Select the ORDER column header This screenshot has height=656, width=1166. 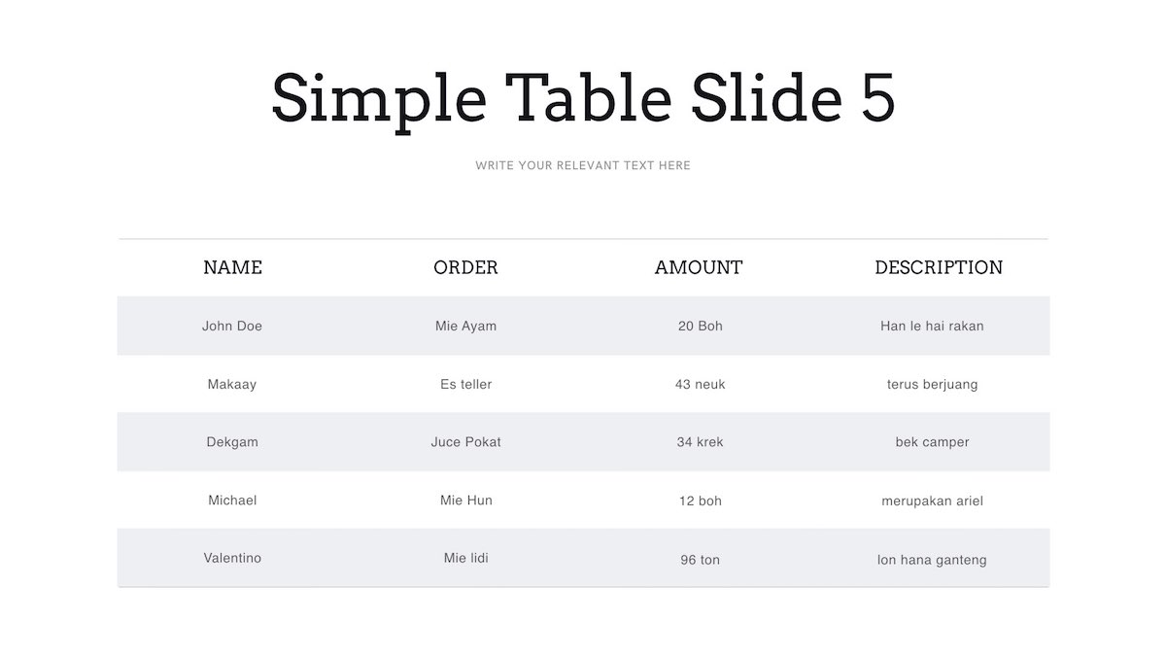(x=465, y=267)
